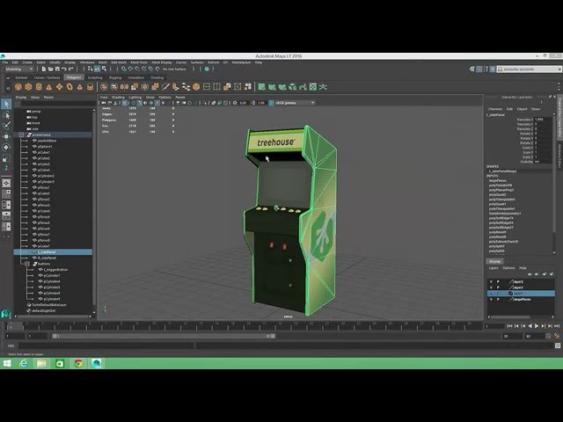Image resolution: width=563 pixels, height=422 pixels.
Task: Open Internet Explorer from the taskbar
Action: click(24, 363)
